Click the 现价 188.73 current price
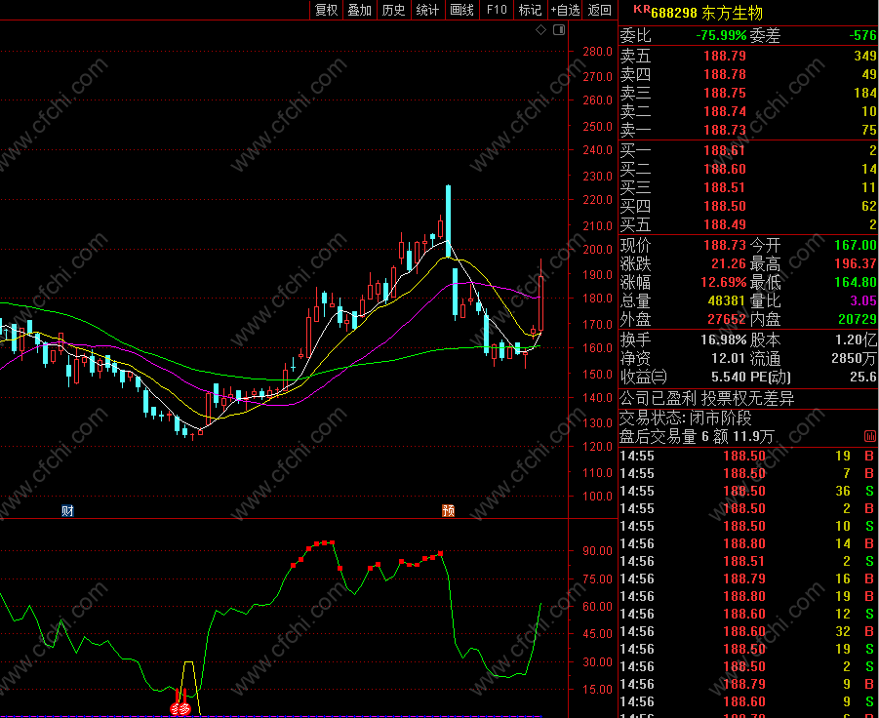The width and height of the screenshot is (879, 718). (725, 245)
